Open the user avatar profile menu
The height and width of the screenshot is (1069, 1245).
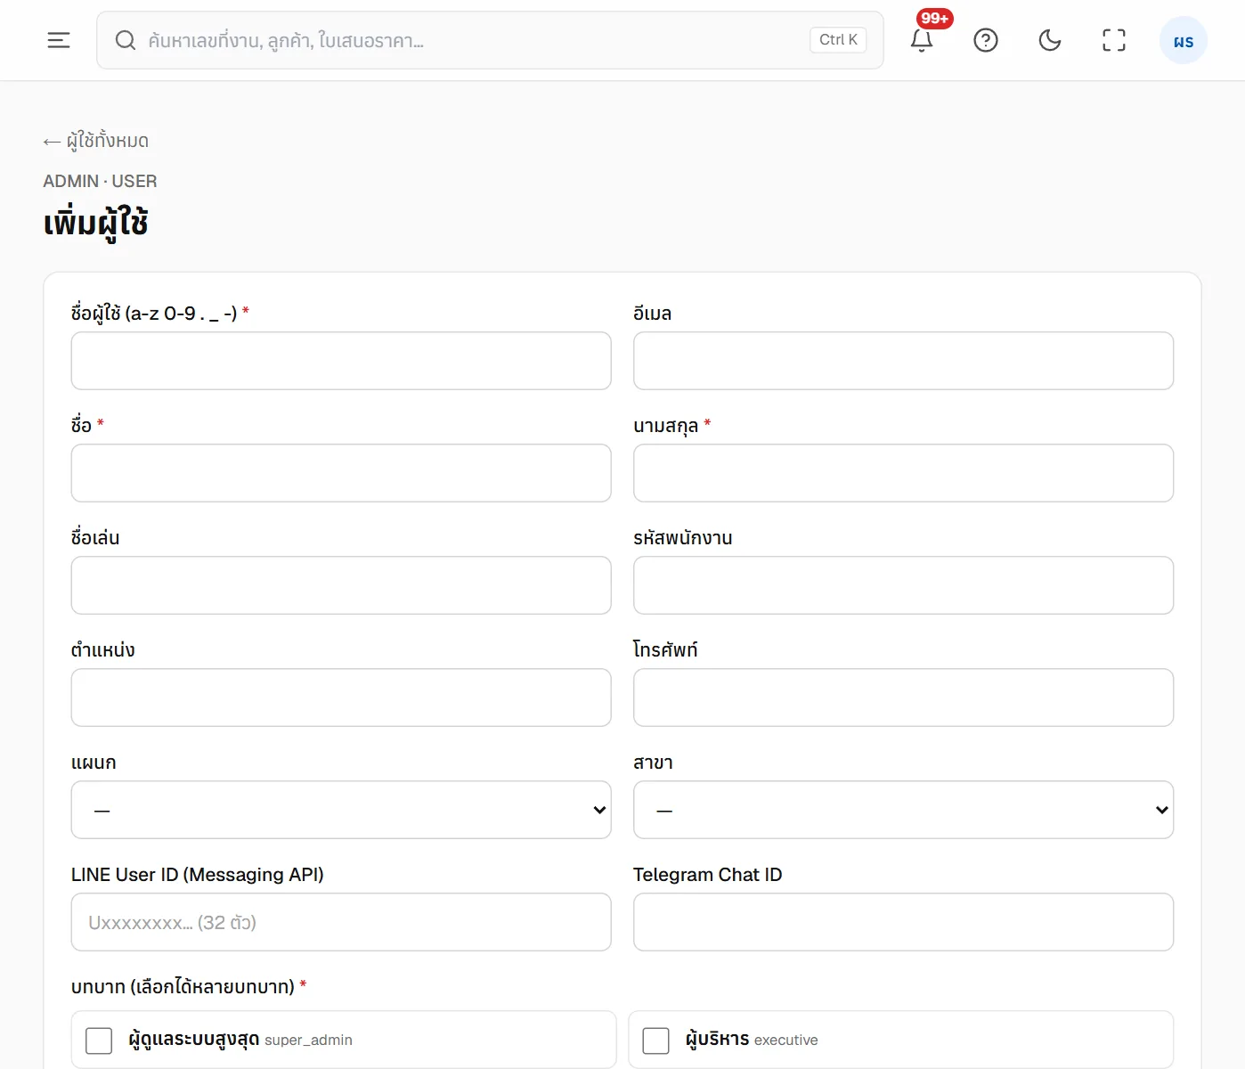(x=1184, y=41)
